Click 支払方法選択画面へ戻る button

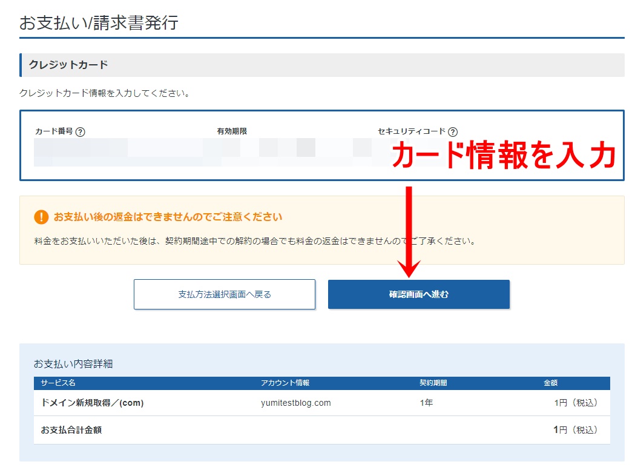coord(225,294)
